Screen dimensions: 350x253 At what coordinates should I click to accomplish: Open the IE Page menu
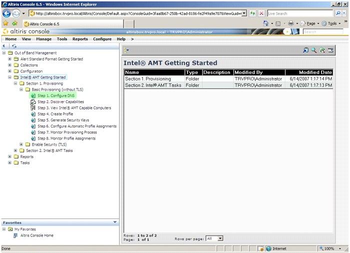(309, 23)
